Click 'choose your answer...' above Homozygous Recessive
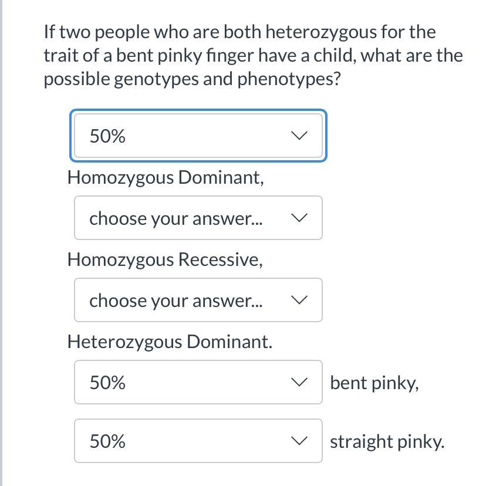 pyautogui.click(x=176, y=219)
